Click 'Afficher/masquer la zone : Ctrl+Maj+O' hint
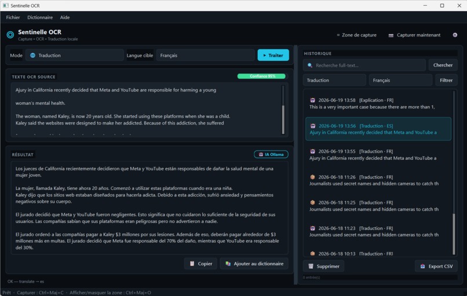 [x=110, y=293]
